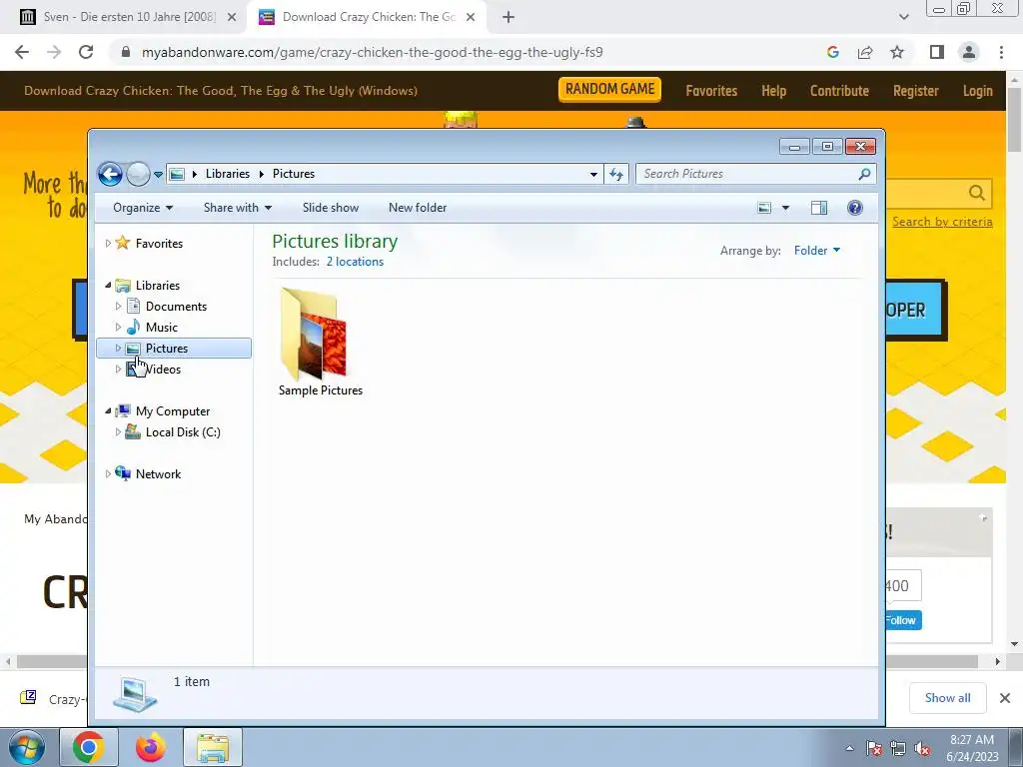
Task: Click the Explorer forward arrow button
Action: [x=138, y=174]
